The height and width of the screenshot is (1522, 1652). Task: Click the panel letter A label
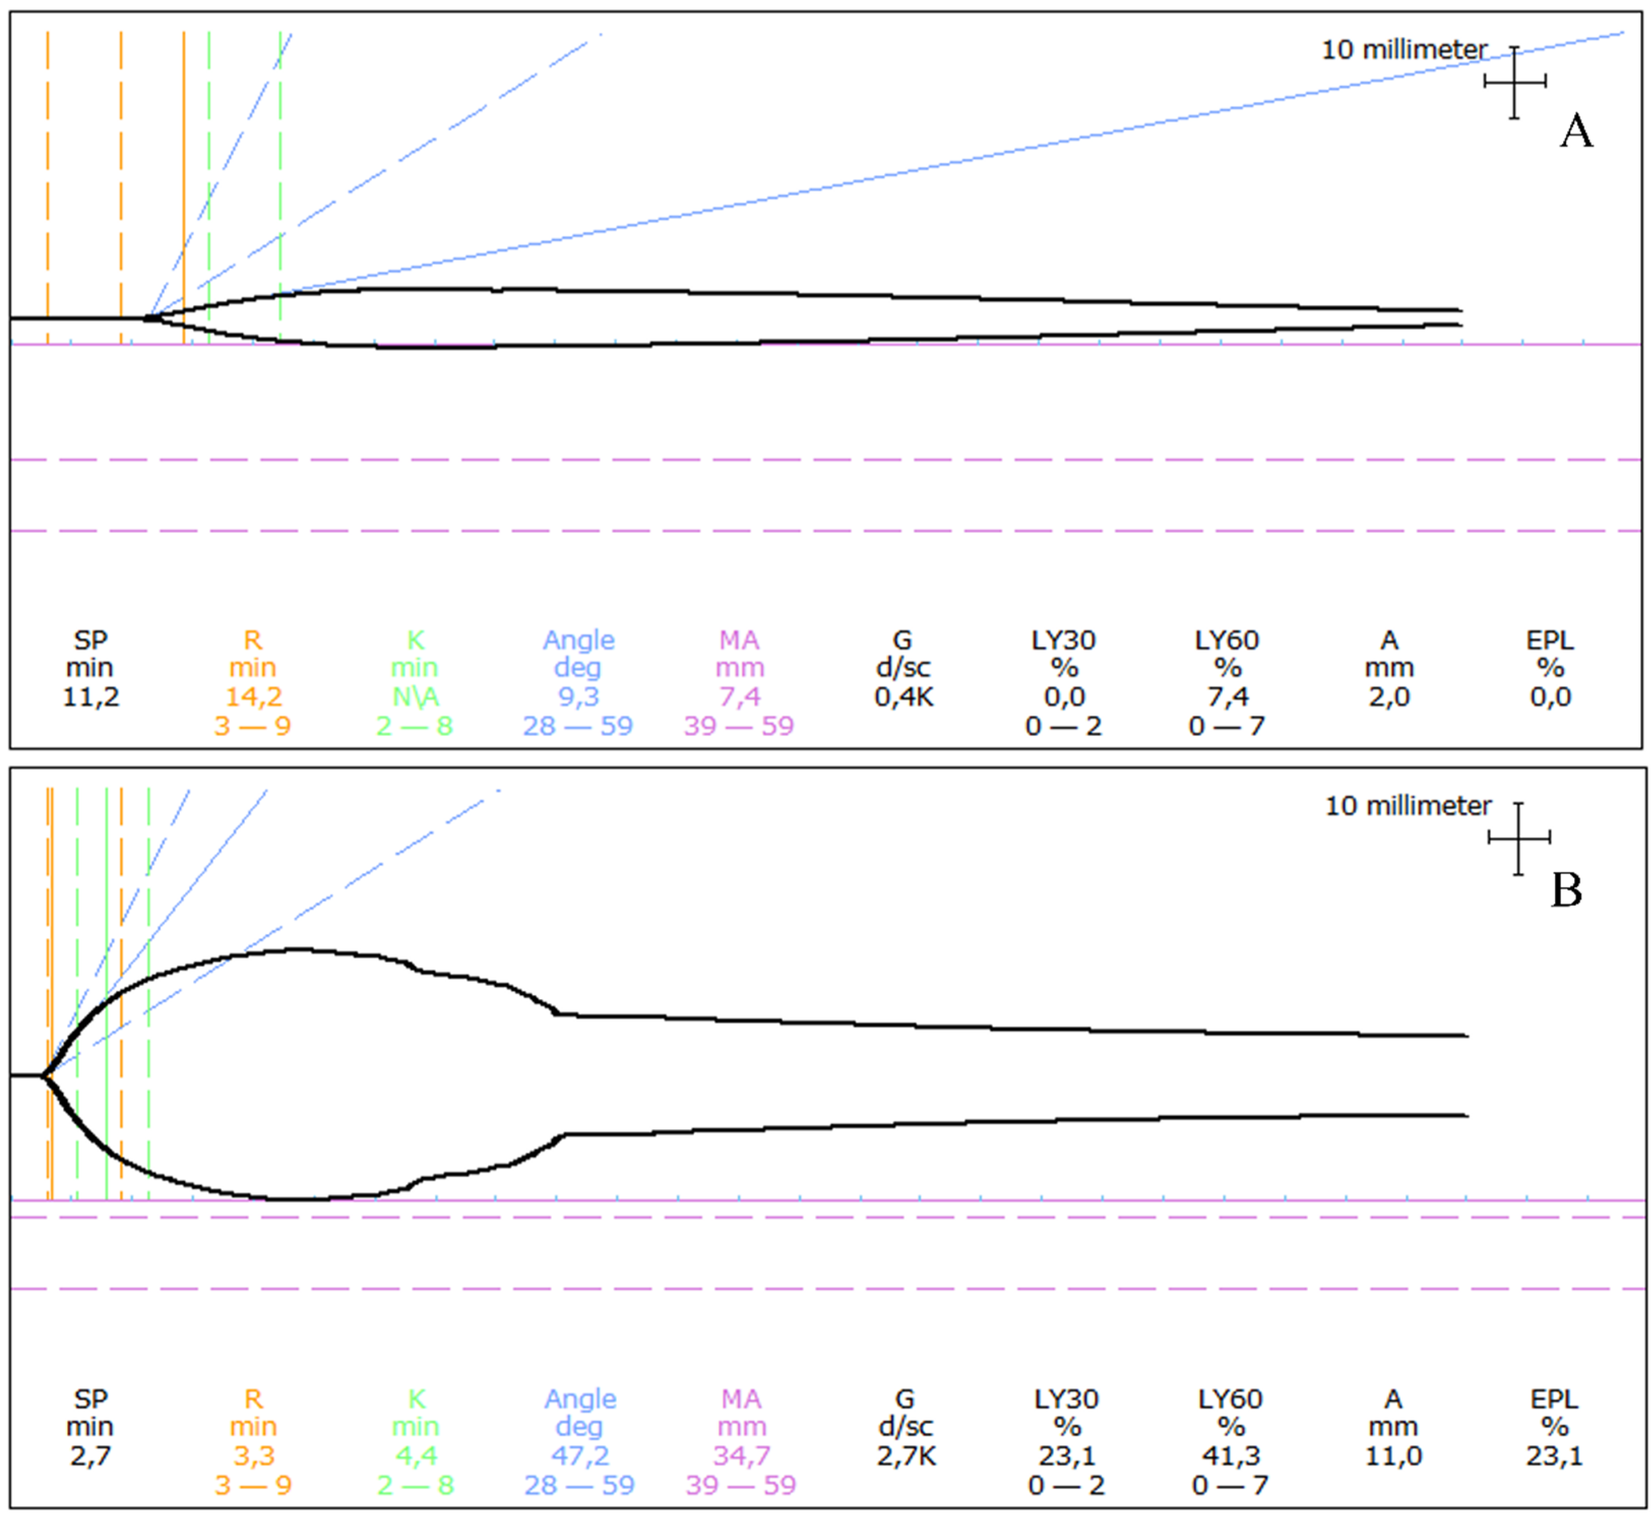1575,132
